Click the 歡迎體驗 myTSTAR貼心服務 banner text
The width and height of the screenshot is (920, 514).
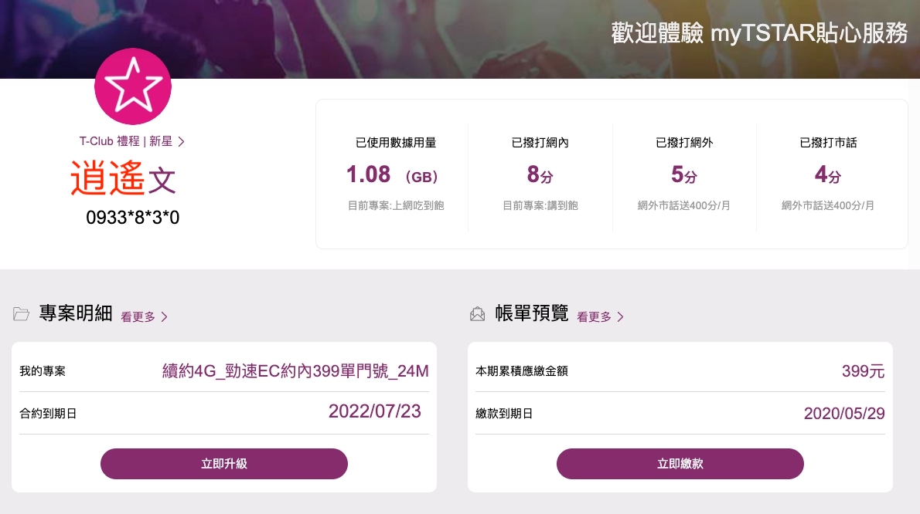[758, 34]
